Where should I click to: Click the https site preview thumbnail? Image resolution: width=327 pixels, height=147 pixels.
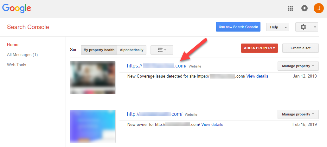[93, 78]
